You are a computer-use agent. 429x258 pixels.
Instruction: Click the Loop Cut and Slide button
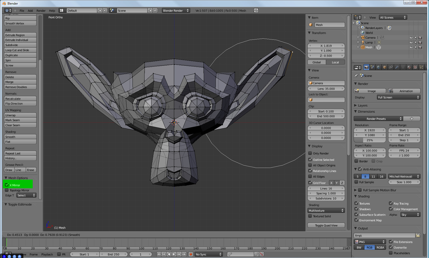pyautogui.click(x=20, y=50)
